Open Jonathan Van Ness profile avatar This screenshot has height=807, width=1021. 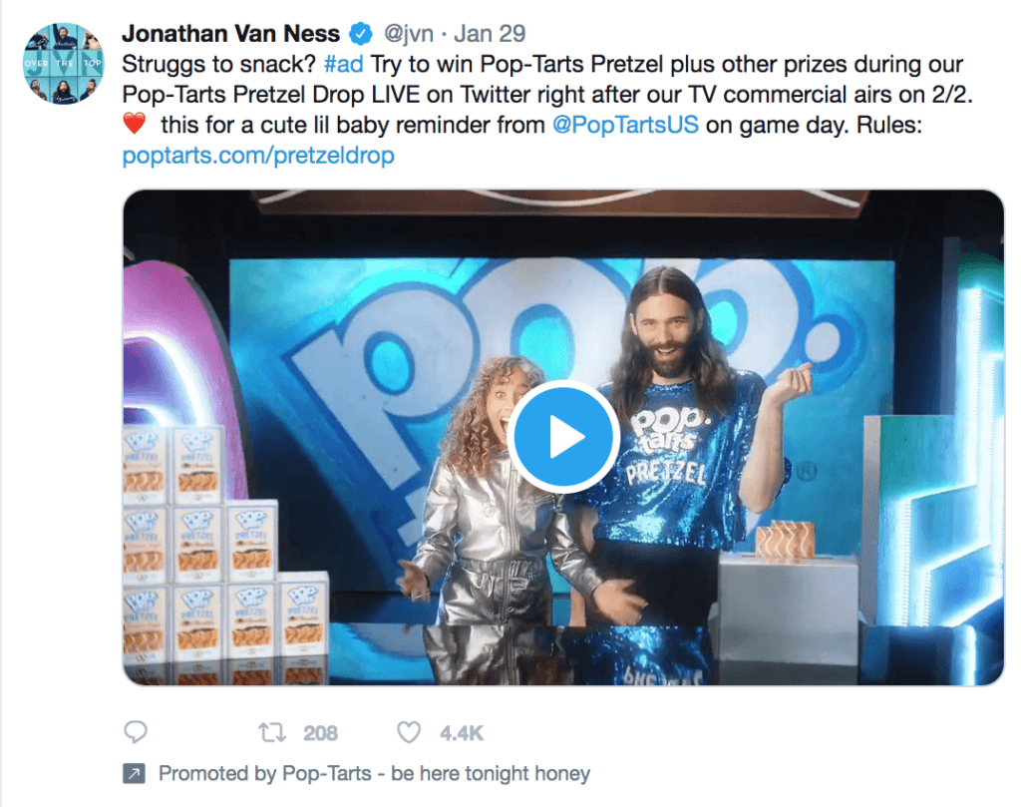click(x=63, y=63)
